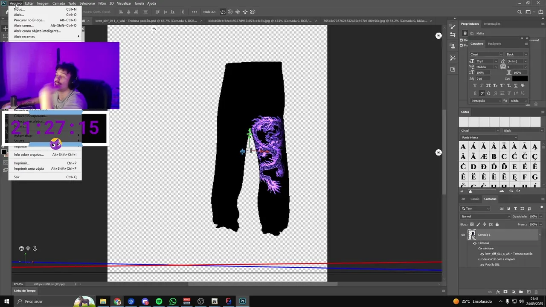The height and width of the screenshot is (307, 546).
Task: Open the Clone Source stamp panel icon
Action: click(x=453, y=46)
